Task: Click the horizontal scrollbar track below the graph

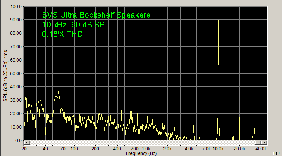Action: pyautogui.click(x=146, y=143)
